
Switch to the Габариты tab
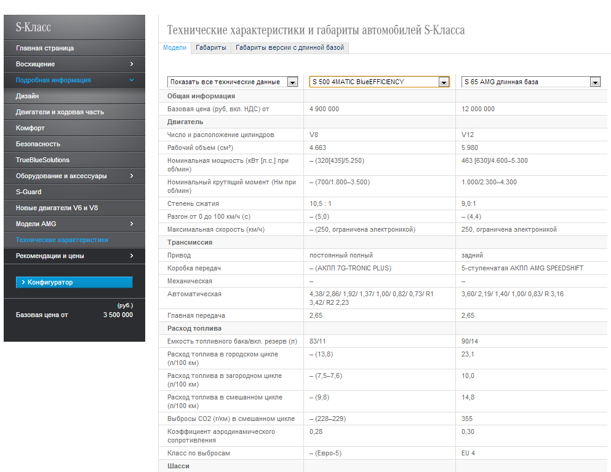[210, 47]
